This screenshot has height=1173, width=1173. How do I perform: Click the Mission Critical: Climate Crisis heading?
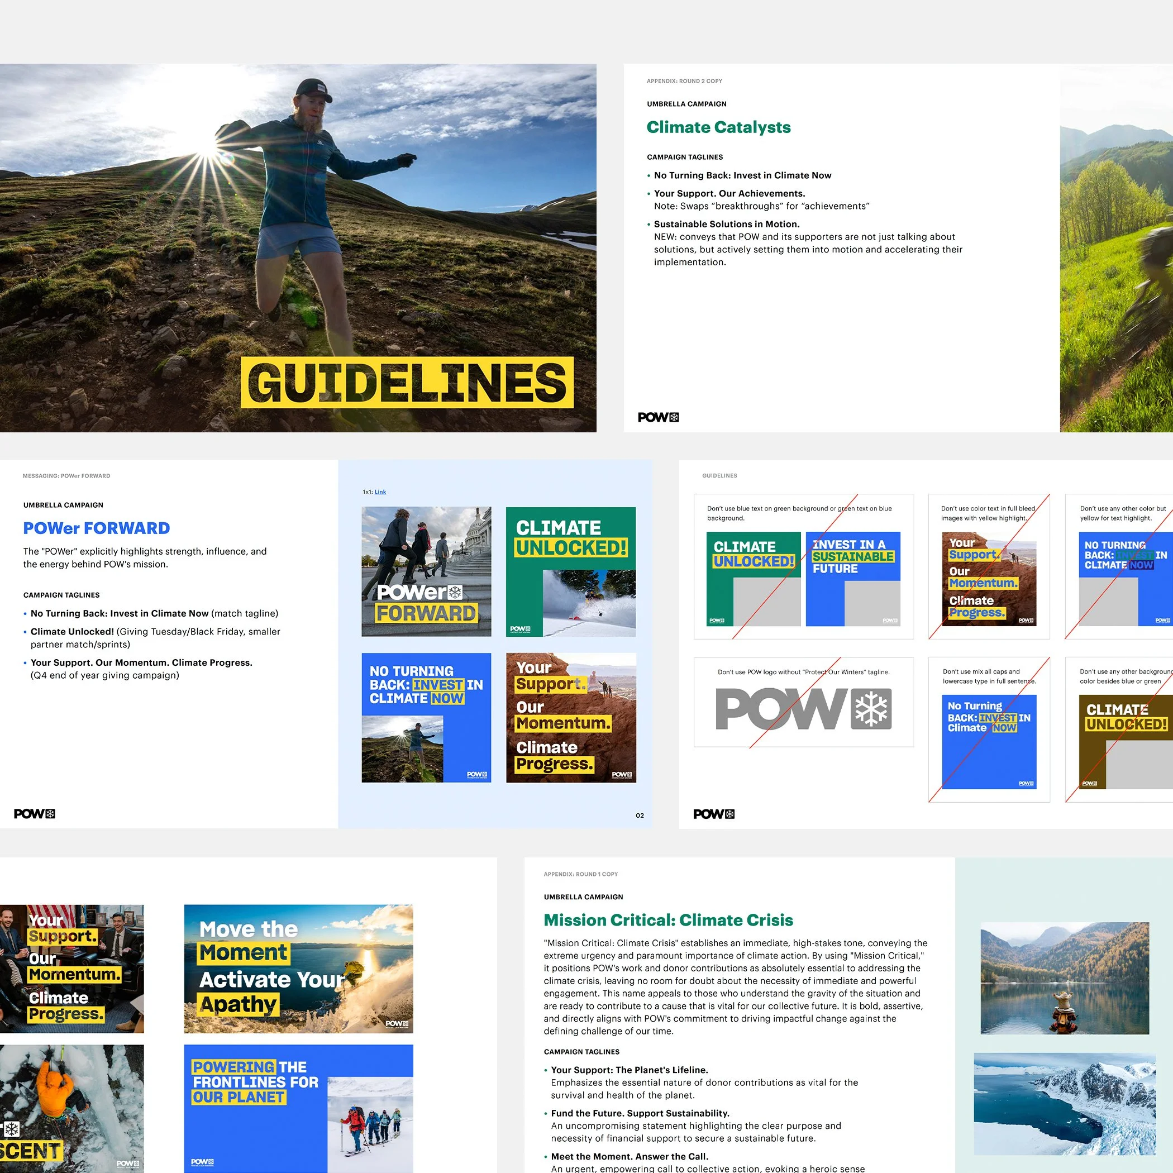(x=669, y=920)
